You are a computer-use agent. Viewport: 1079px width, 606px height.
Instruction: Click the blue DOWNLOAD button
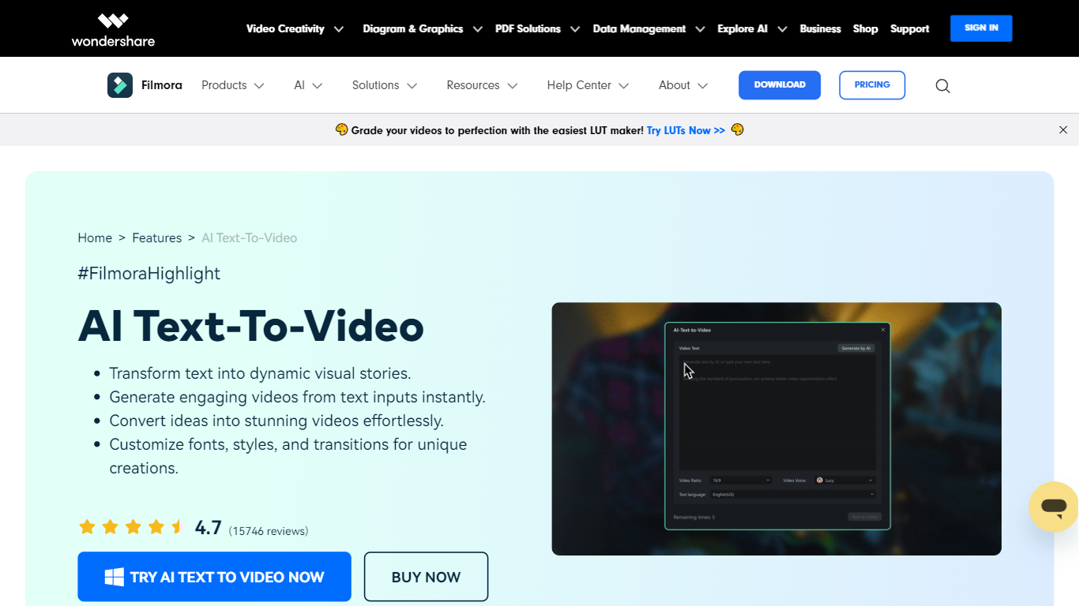coord(780,85)
